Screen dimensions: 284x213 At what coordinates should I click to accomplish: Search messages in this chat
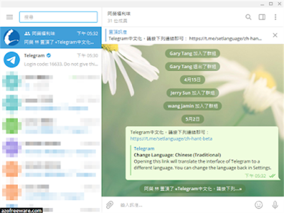pyautogui.click(x=248, y=17)
